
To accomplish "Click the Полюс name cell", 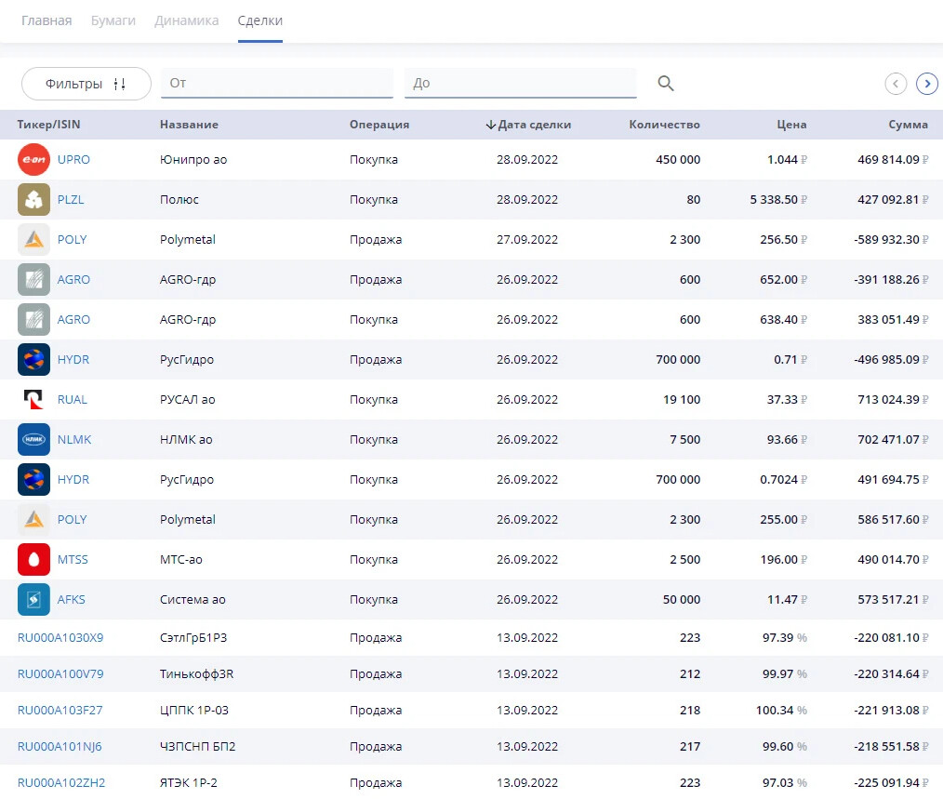I will (179, 200).
